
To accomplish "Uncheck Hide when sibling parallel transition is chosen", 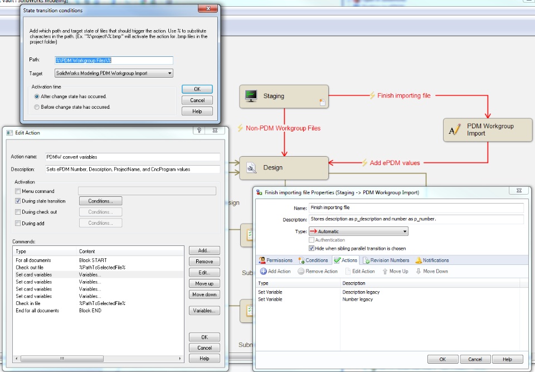I will pos(312,248).
